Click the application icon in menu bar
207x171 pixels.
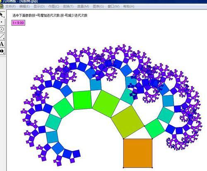pos(2,6)
